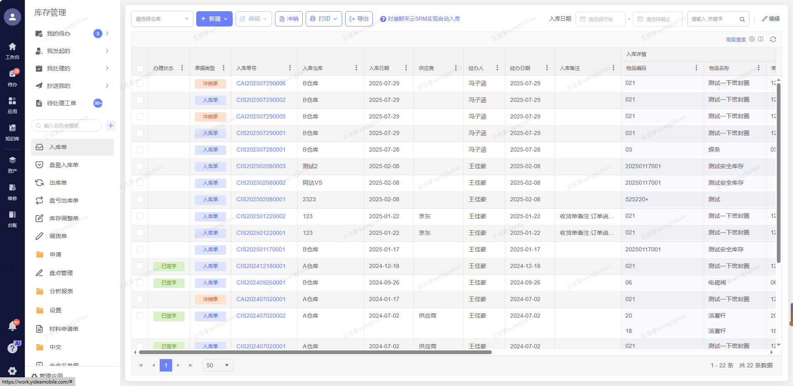Click the column layout icon

tap(761, 39)
